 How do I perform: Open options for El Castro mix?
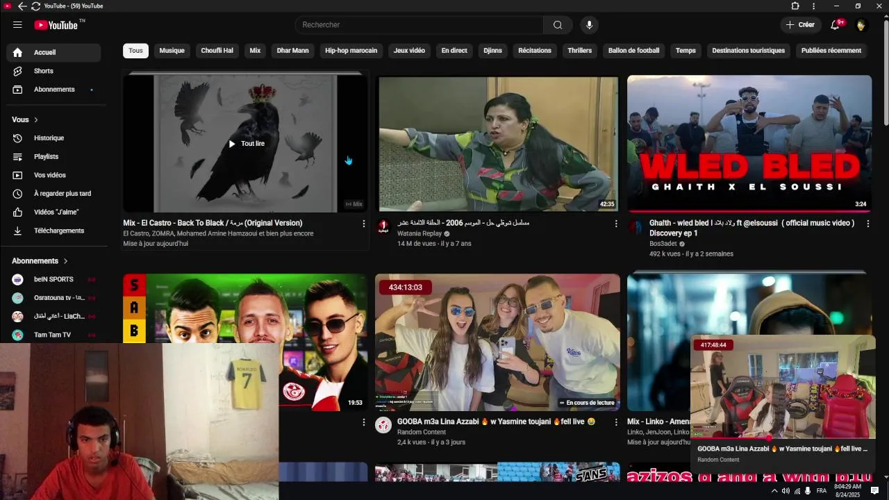point(363,224)
